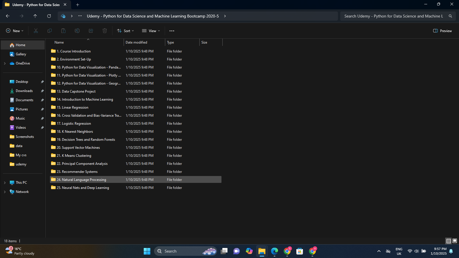
Task: Open the View dropdown menu
Action: coord(151,31)
